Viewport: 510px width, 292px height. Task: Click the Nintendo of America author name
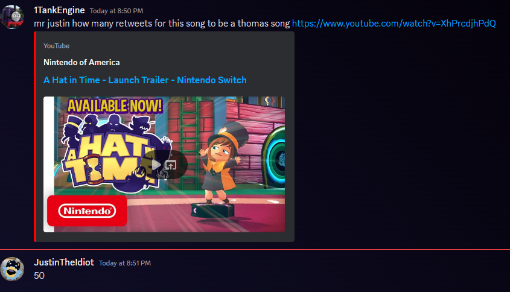(x=81, y=62)
